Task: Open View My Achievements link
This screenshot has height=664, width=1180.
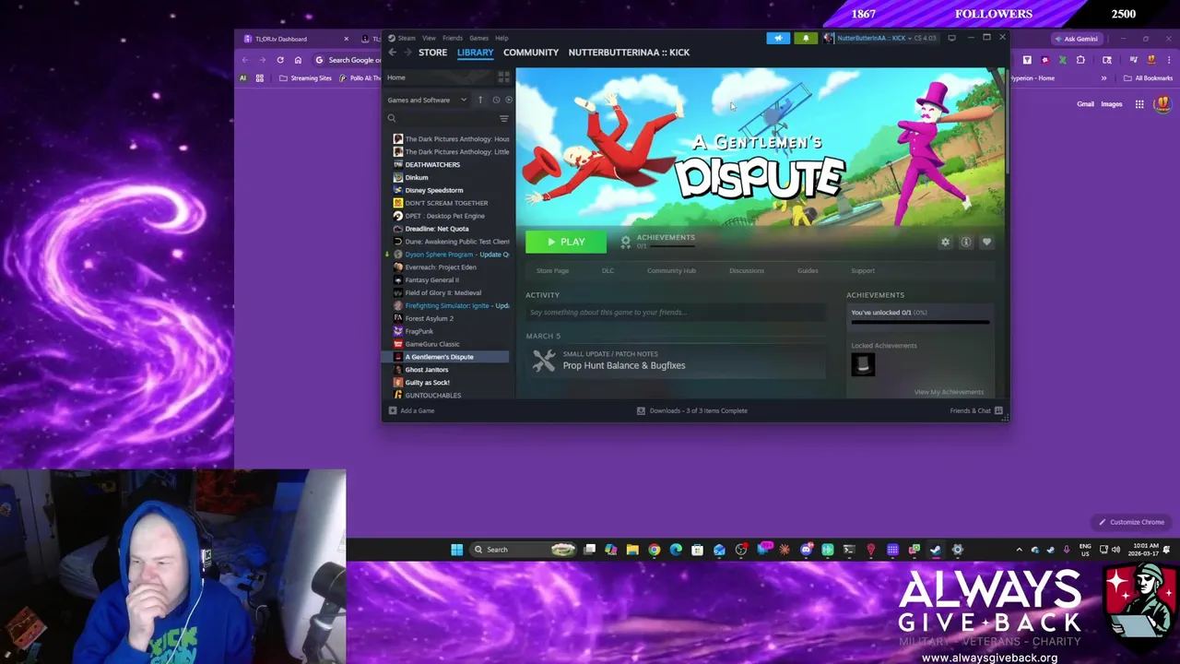Action: [x=949, y=392]
